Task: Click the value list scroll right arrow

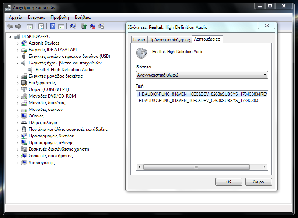Action: [264, 167]
